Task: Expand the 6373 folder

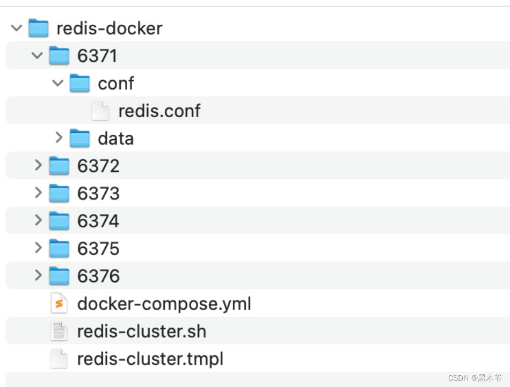Action: tap(38, 193)
